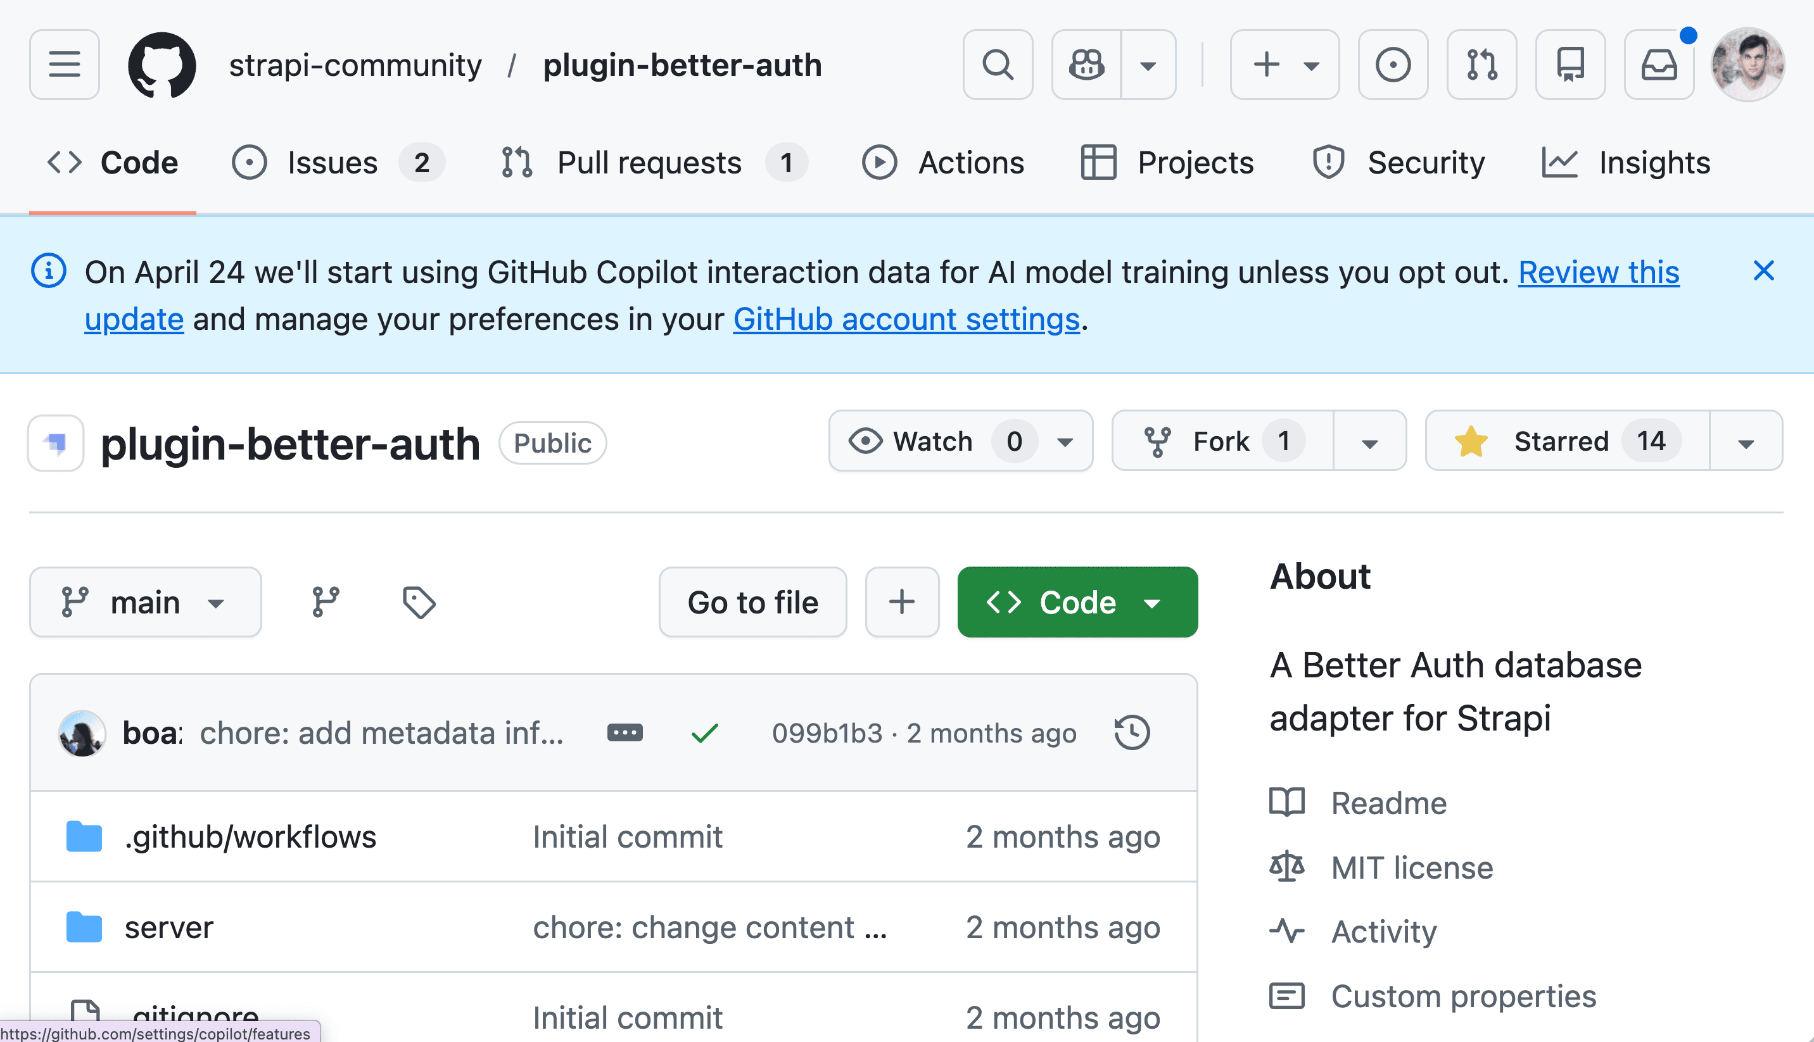Open the search magnifier button
The width and height of the screenshot is (1814, 1042).
(x=997, y=65)
